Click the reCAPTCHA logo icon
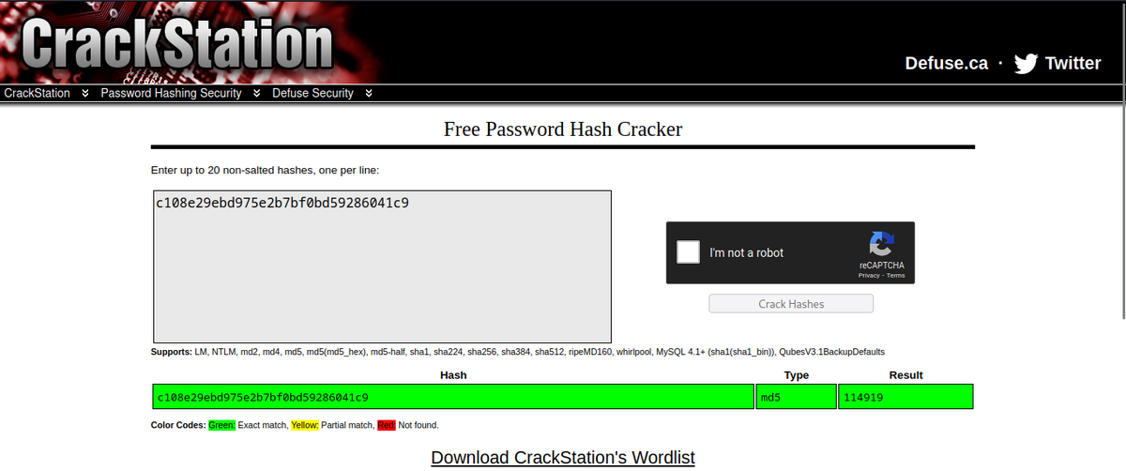This screenshot has width=1126, height=471. [881, 244]
